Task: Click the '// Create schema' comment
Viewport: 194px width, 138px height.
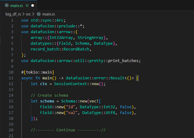Action: [x=49, y=95]
